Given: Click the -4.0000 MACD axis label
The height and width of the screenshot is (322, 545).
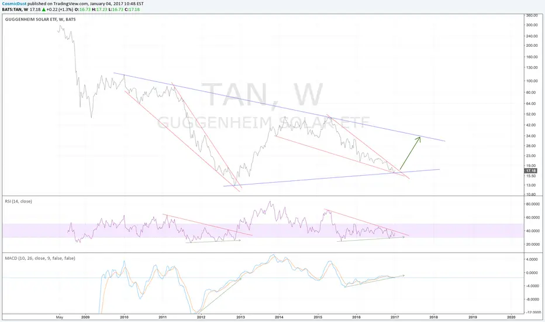Looking at the screenshot, I should (533, 286).
